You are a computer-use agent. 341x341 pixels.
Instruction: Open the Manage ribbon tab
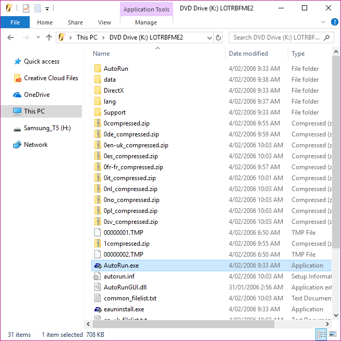click(146, 22)
